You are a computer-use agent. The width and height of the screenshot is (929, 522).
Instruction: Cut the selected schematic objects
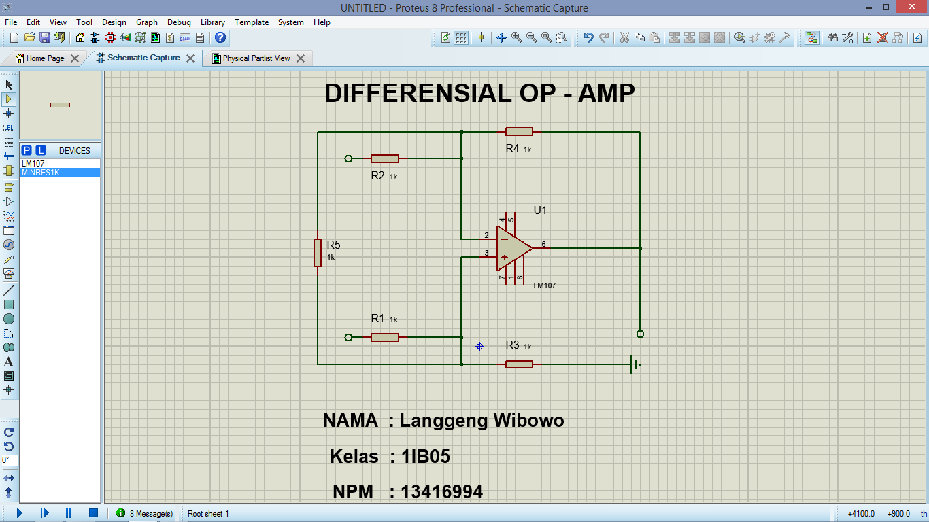(625, 38)
